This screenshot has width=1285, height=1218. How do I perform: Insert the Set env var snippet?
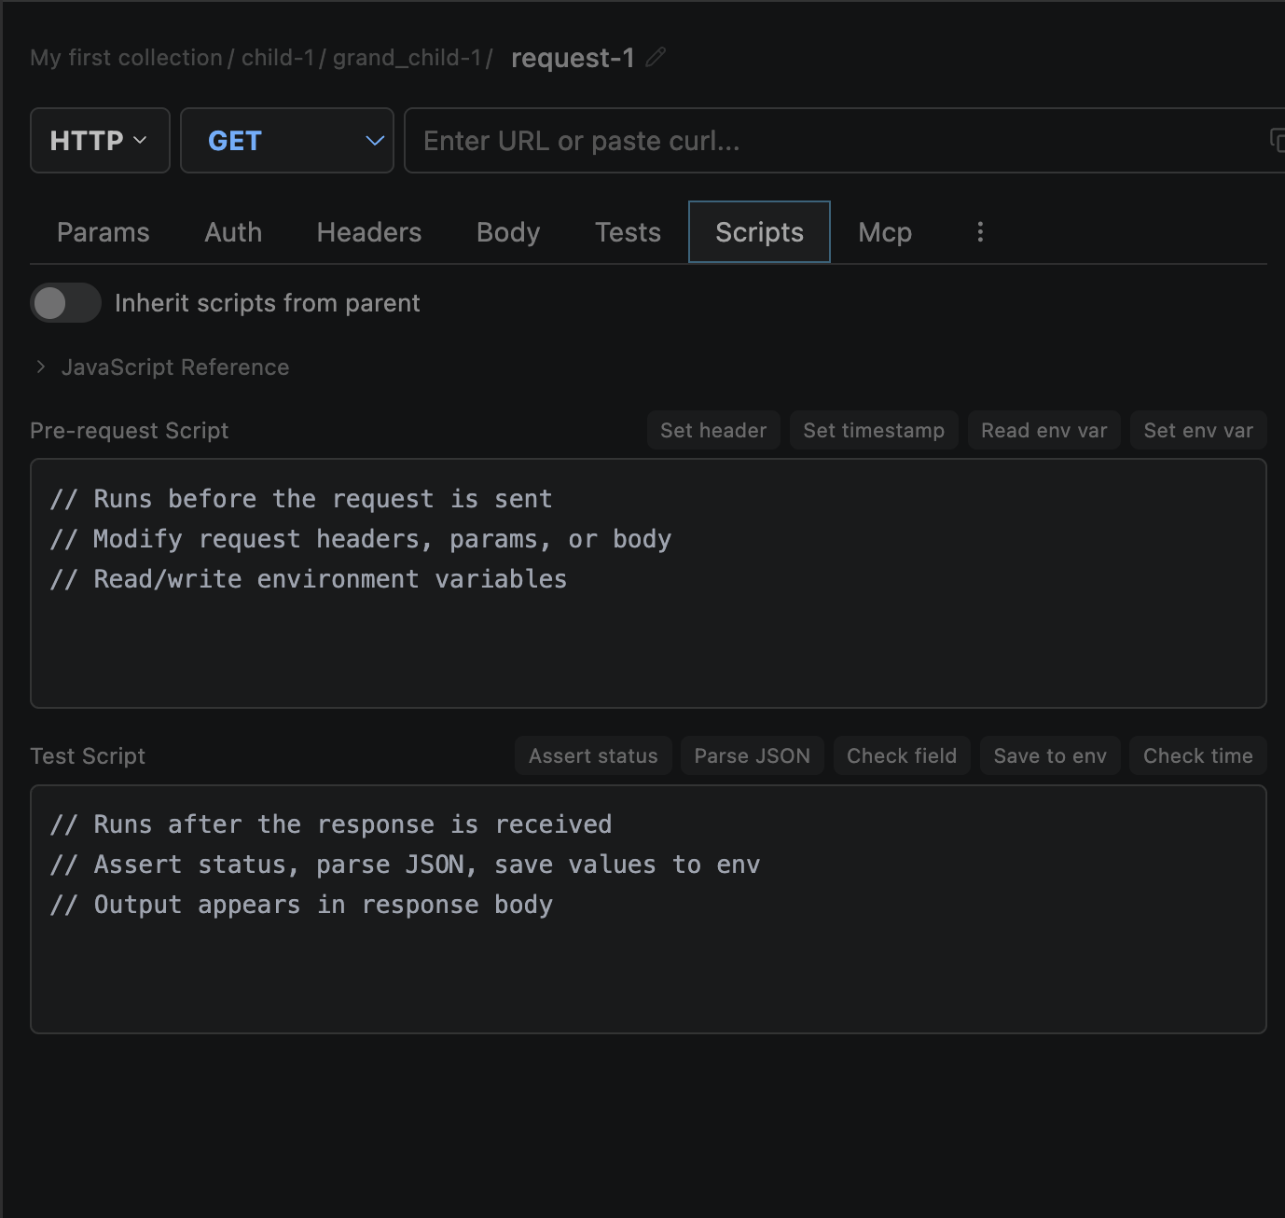tap(1198, 431)
